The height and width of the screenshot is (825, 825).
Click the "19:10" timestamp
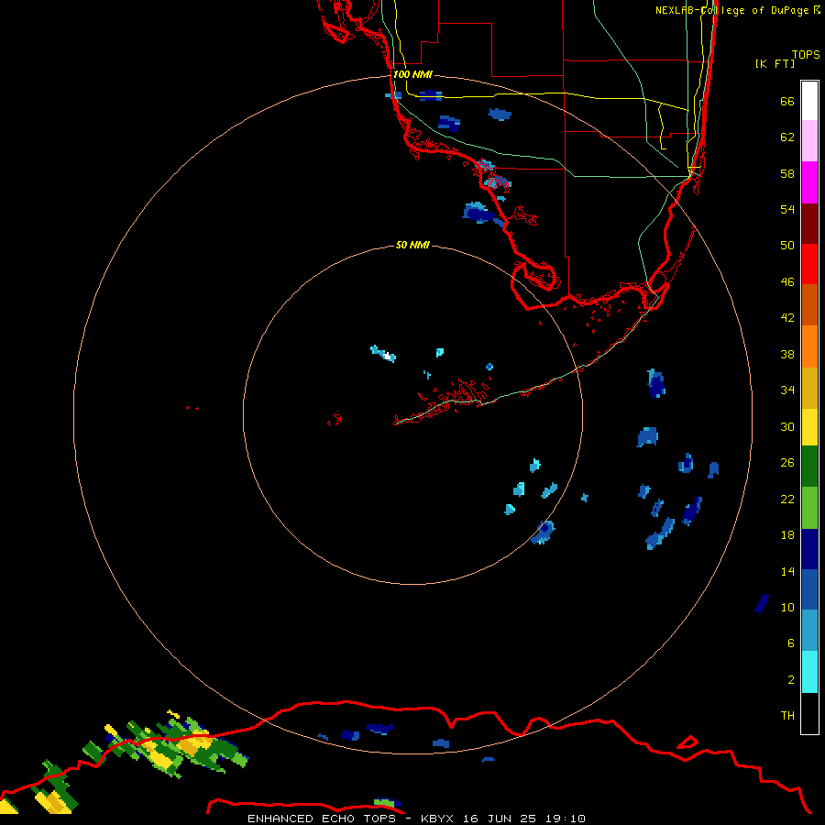566,819
